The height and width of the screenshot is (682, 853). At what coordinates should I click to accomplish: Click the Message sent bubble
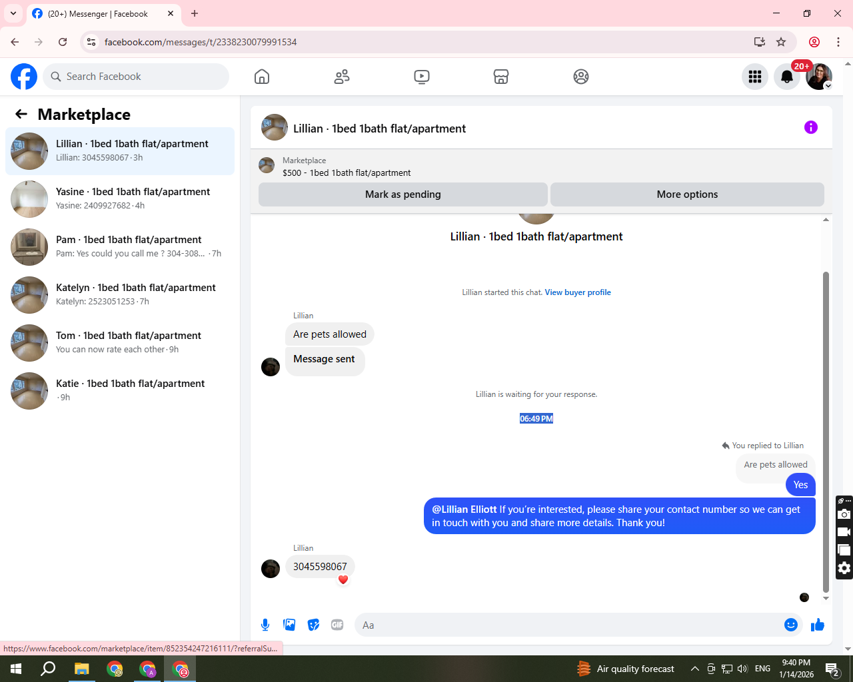tap(325, 362)
